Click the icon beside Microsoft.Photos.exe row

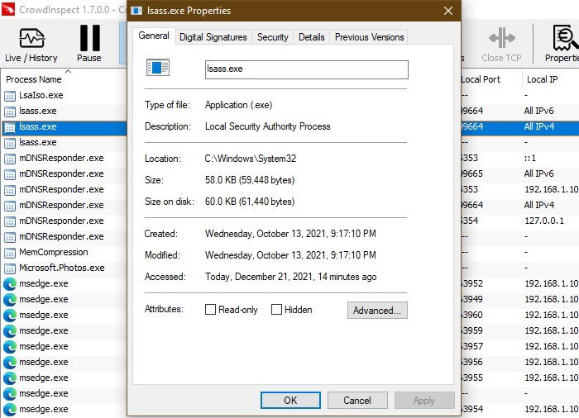pyautogui.click(x=10, y=268)
